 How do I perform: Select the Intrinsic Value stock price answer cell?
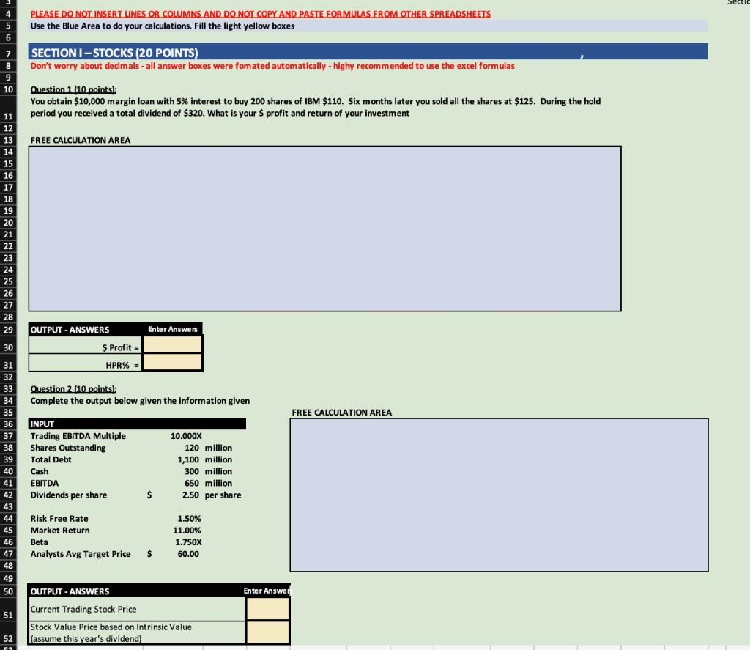pyautogui.click(x=267, y=632)
